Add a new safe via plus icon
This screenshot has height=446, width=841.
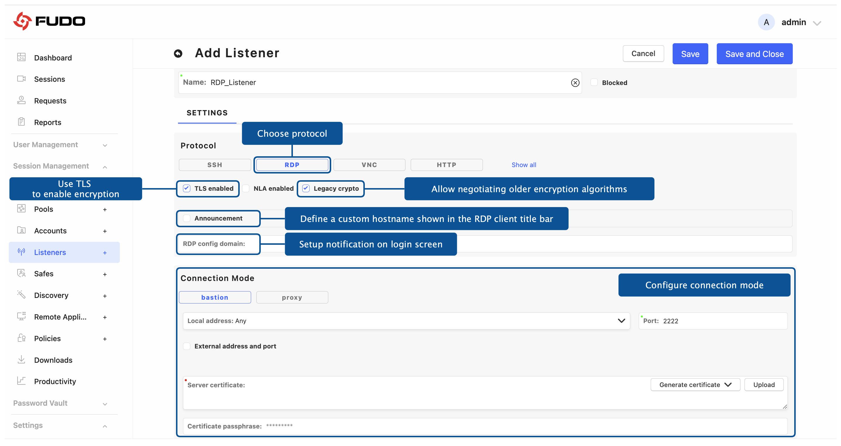tap(105, 274)
